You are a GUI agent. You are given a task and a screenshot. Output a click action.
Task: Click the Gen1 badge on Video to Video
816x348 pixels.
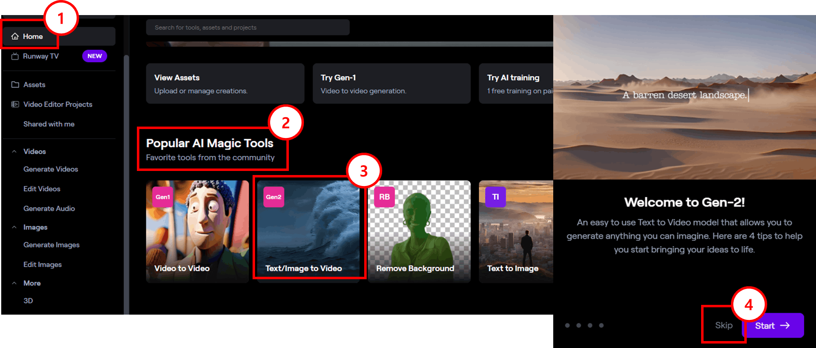click(x=163, y=197)
